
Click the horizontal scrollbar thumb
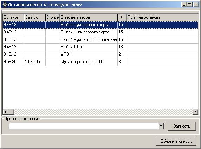click(11, 112)
